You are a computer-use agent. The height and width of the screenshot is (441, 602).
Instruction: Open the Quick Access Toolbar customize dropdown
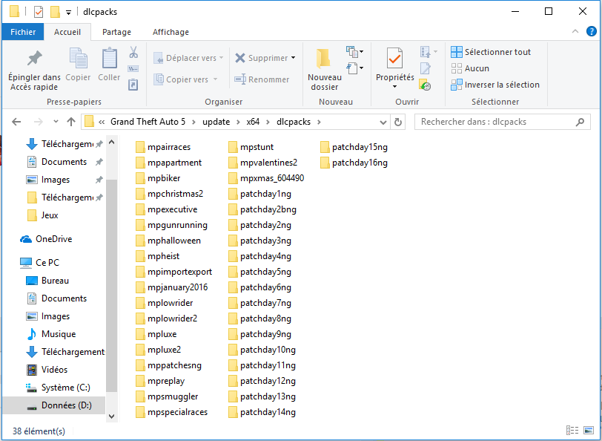[x=68, y=13]
